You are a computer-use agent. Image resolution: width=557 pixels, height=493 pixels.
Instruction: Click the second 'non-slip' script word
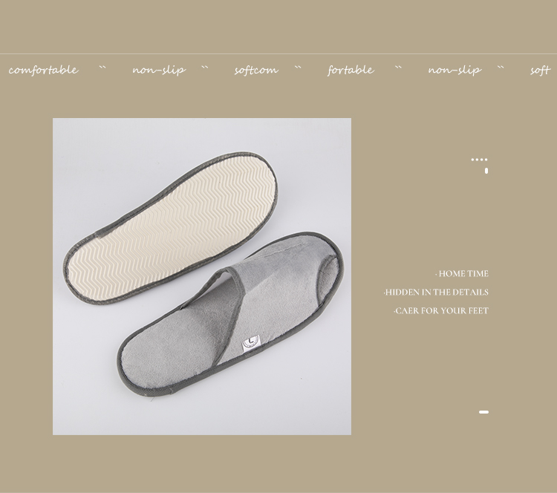tap(455, 70)
